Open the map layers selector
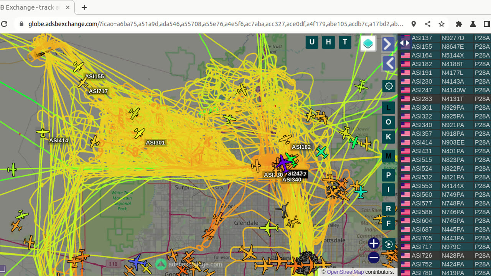This screenshot has width=491, height=276. [368, 44]
